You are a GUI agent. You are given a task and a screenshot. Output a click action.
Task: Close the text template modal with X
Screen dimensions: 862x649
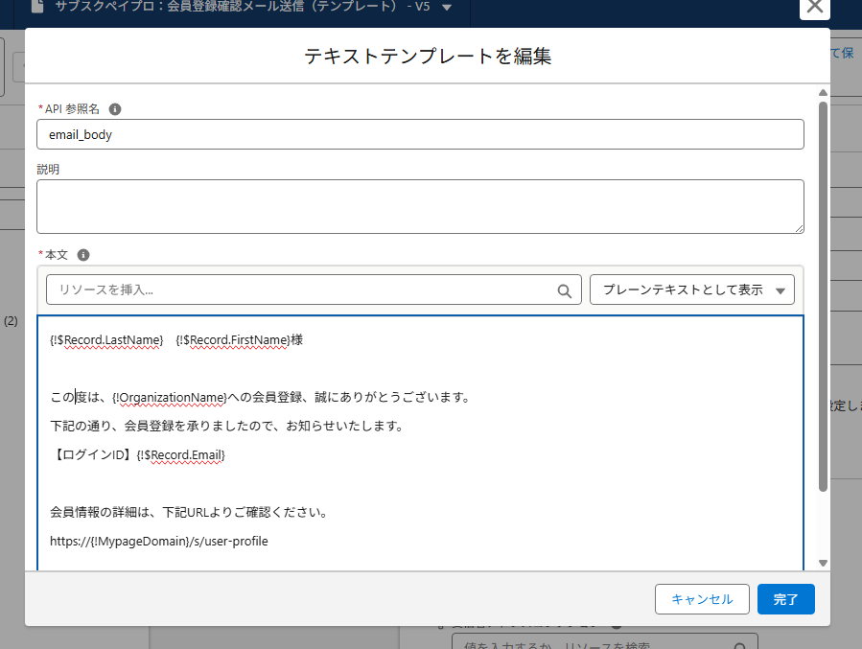click(815, 7)
